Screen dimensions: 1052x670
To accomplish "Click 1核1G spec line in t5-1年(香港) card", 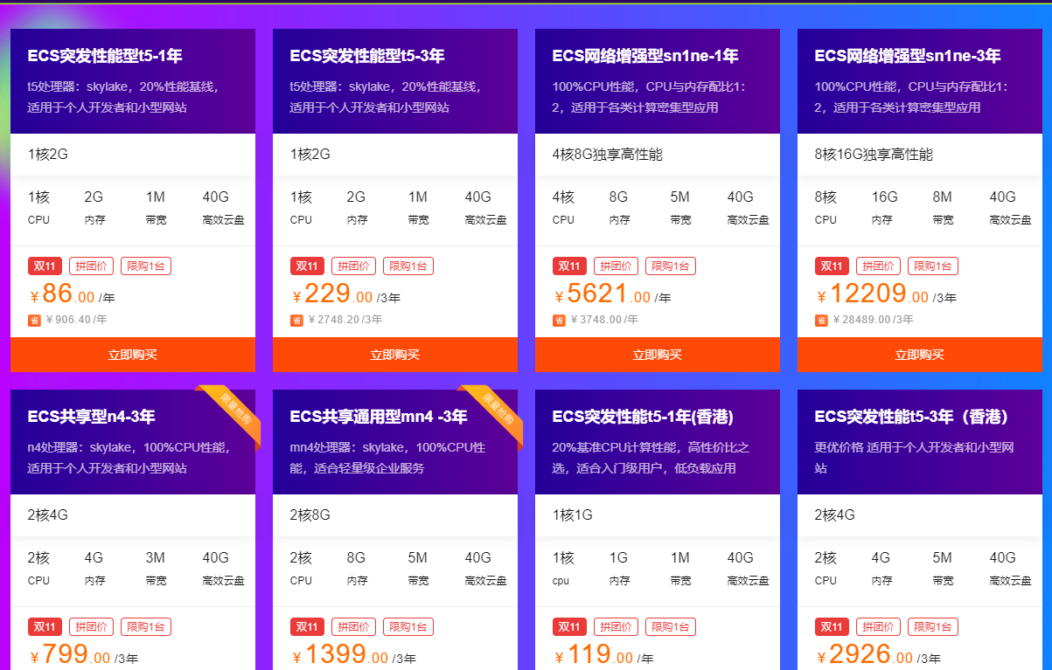I will (x=573, y=515).
